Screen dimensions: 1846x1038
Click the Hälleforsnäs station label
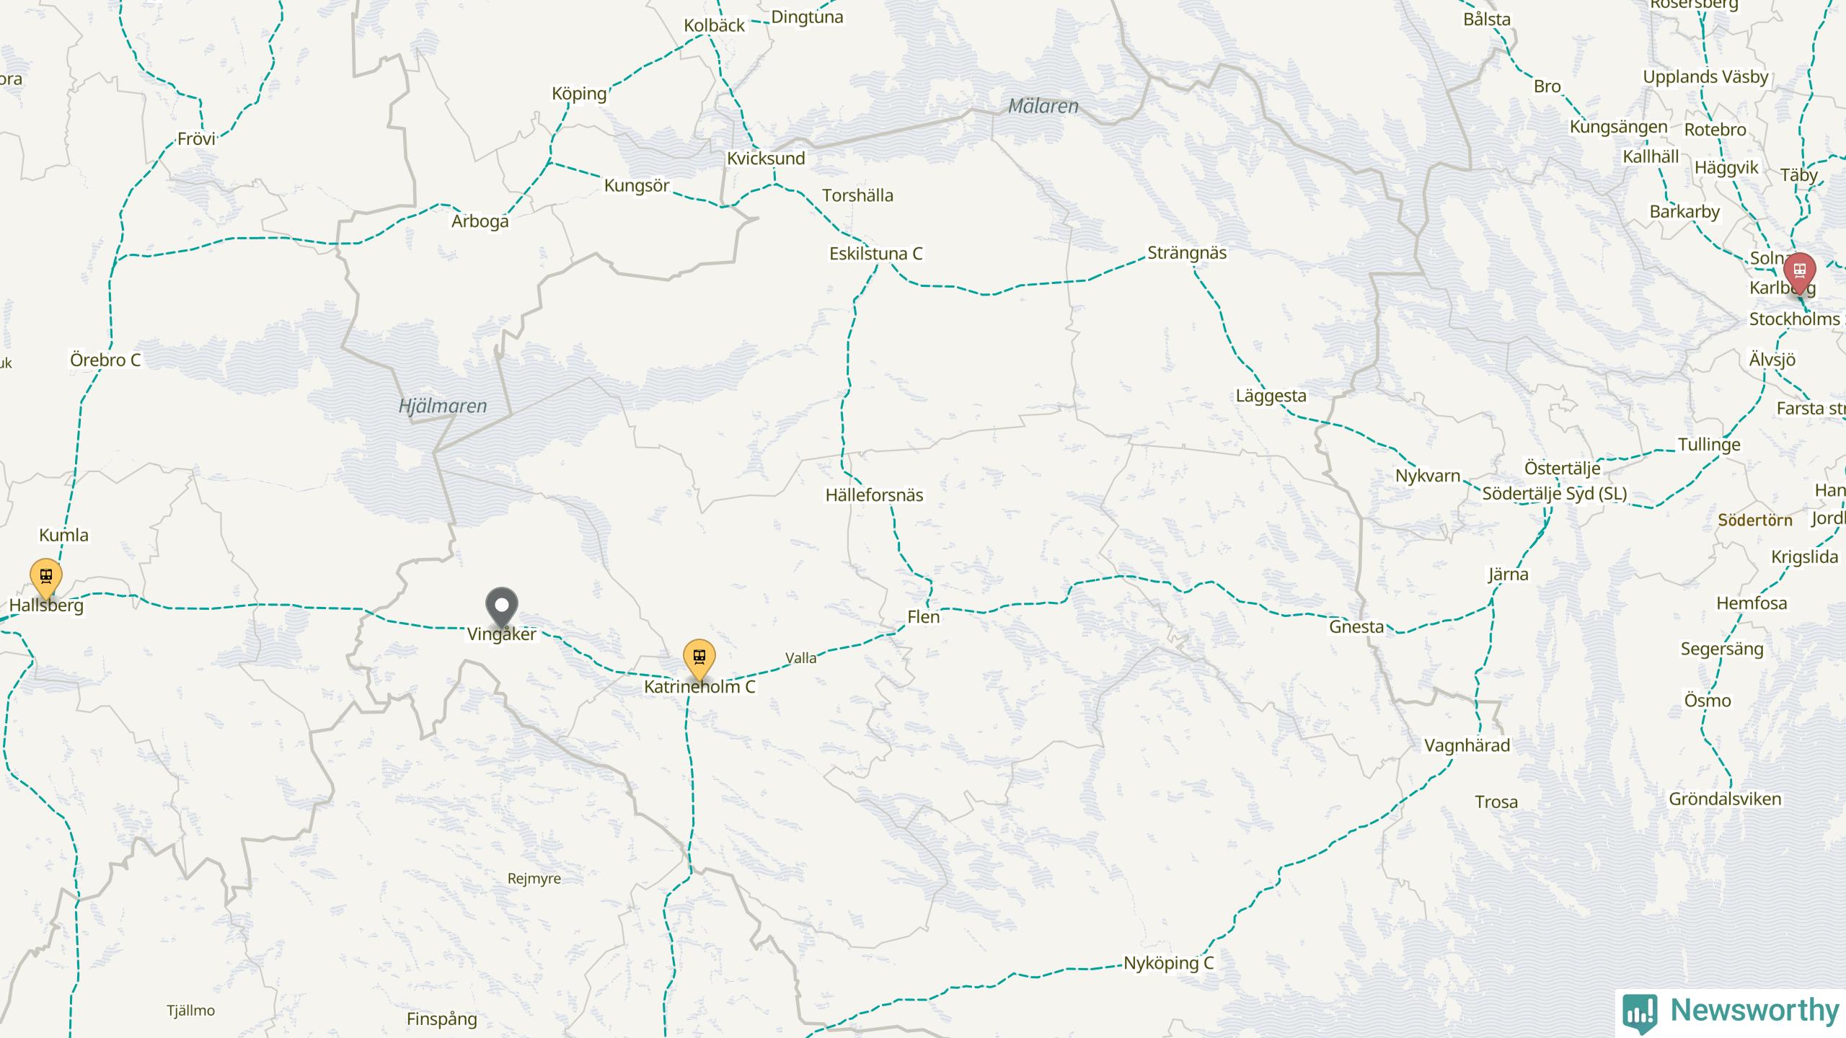tap(874, 495)
